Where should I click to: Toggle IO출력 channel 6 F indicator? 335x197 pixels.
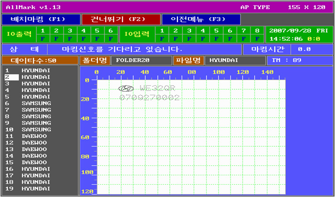[x=110, y=38]
